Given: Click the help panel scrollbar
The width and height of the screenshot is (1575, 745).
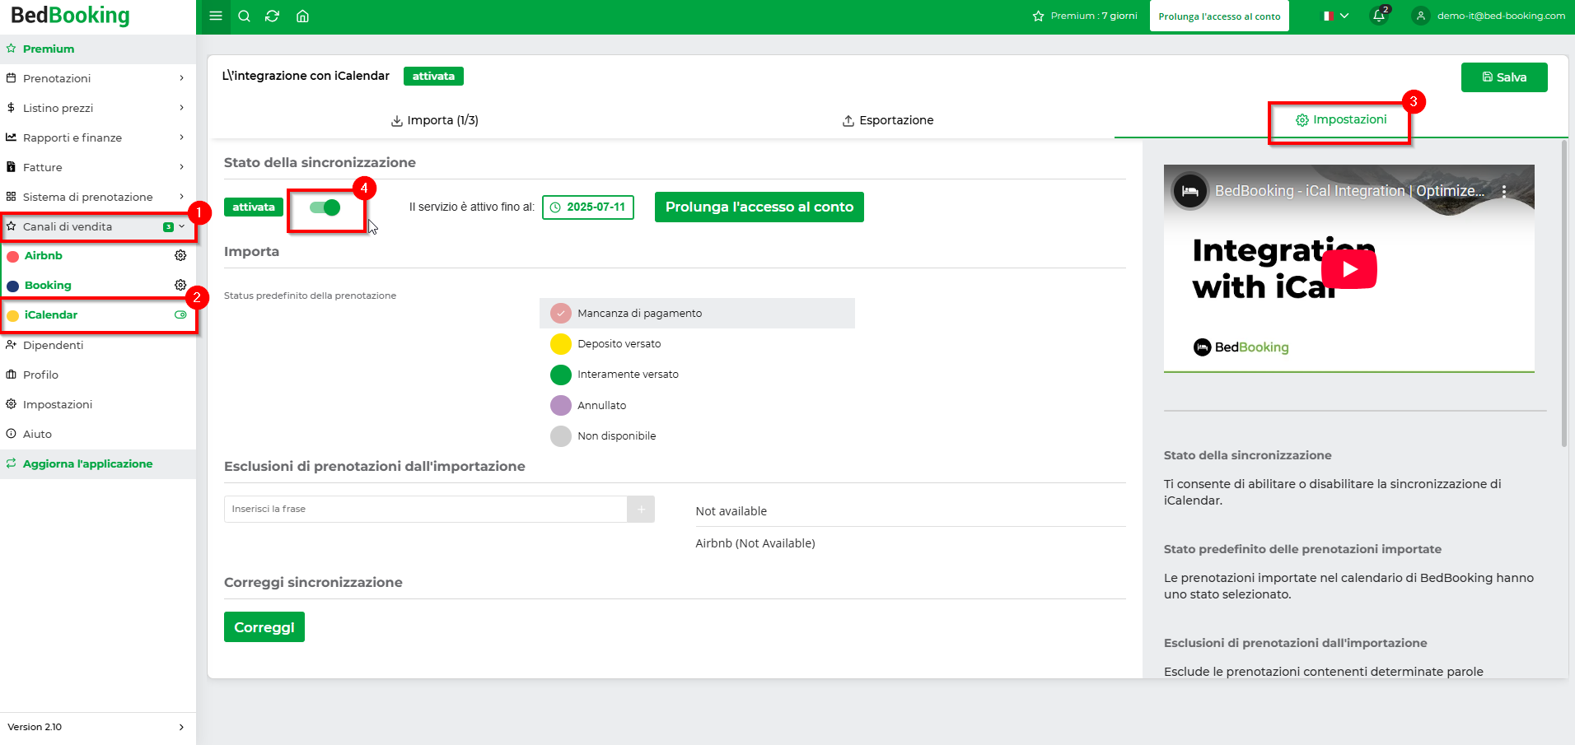Looking at the screenshot, I should tap(1563, 294).
